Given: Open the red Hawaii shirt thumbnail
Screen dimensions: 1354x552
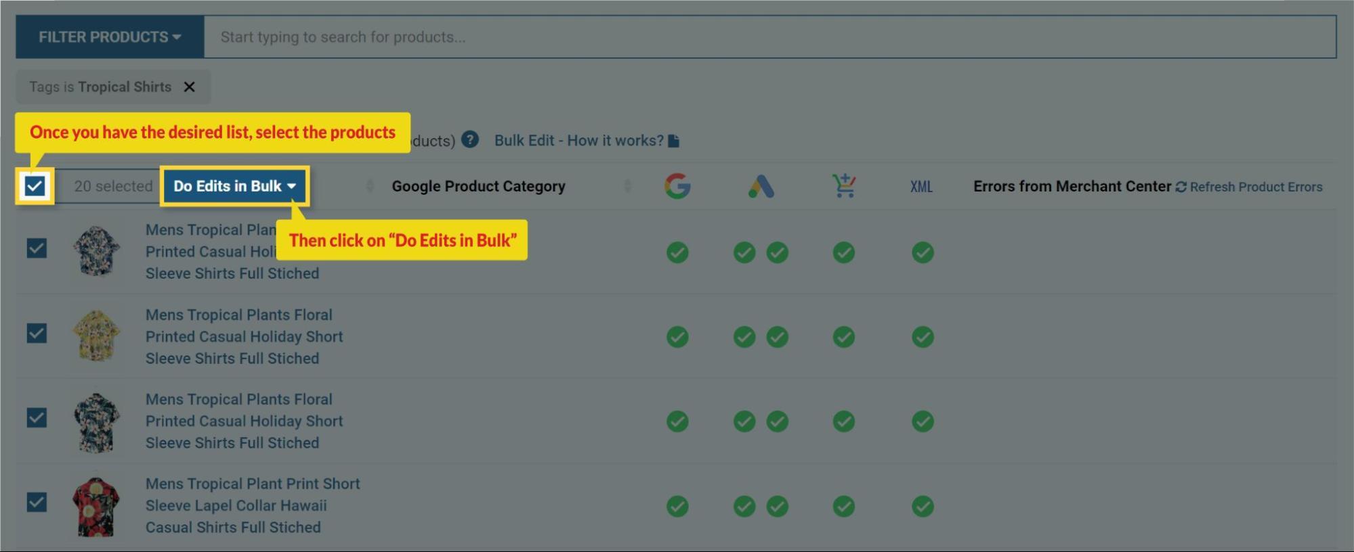Looking at the screenshot, I should [x=96, y=507].
